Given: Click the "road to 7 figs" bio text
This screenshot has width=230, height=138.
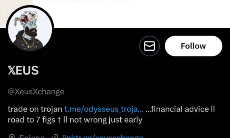Looking at the screenshot, I should tap(32, 120).
